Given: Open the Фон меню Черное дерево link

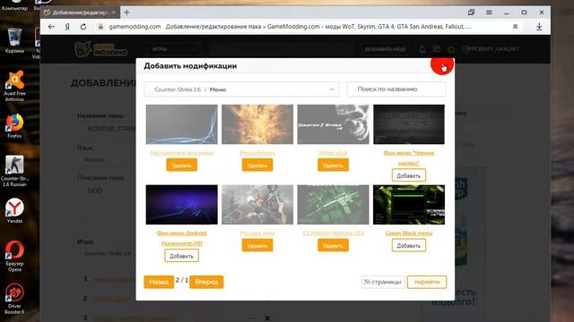Looking at the screenshot, I should click(x=409, y=157).
